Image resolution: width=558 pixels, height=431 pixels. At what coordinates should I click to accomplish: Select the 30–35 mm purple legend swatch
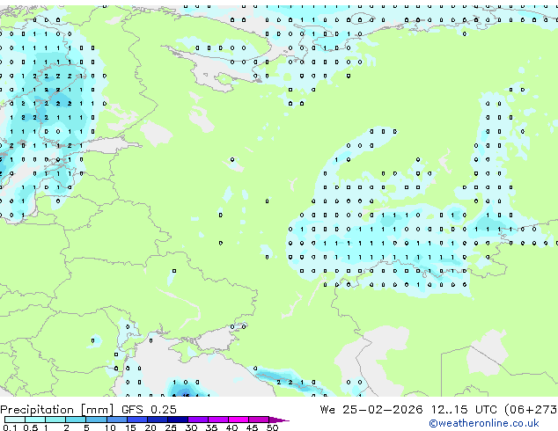pos(197,420)
